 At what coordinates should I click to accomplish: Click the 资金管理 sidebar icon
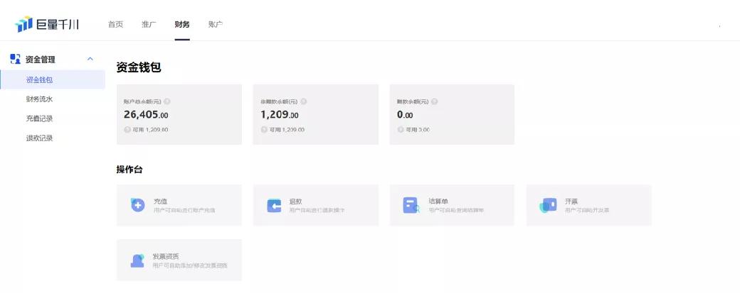pos(15,60)
